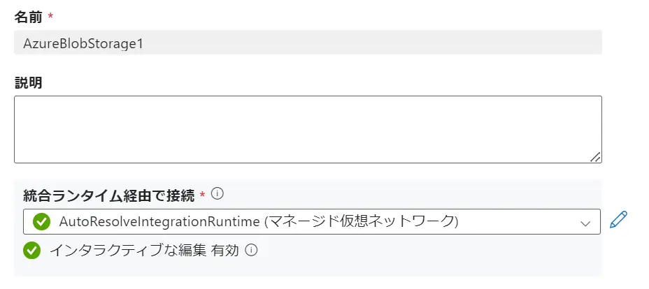Expand the runtime dropdown chevron arrow
Image resolution: width=649 pixels, height=289 pixels.
tap(585, 223)
